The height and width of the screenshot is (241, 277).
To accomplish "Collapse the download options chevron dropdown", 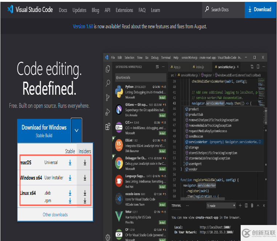I will click(76, 130).
